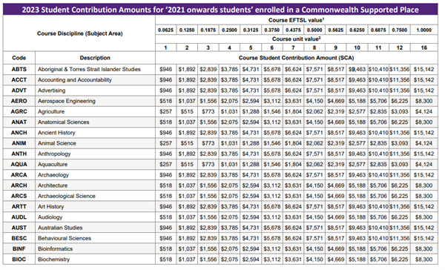Click 'Course Student Contribution Amount (SCA)' header
445x270 pixels.
(296, 58)
